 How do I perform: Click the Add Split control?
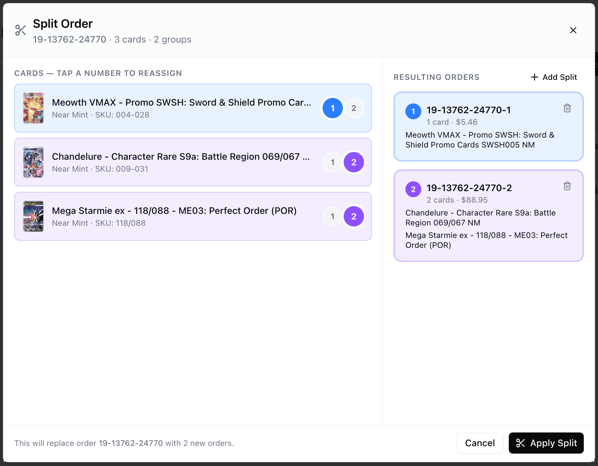tap(554, 77)
